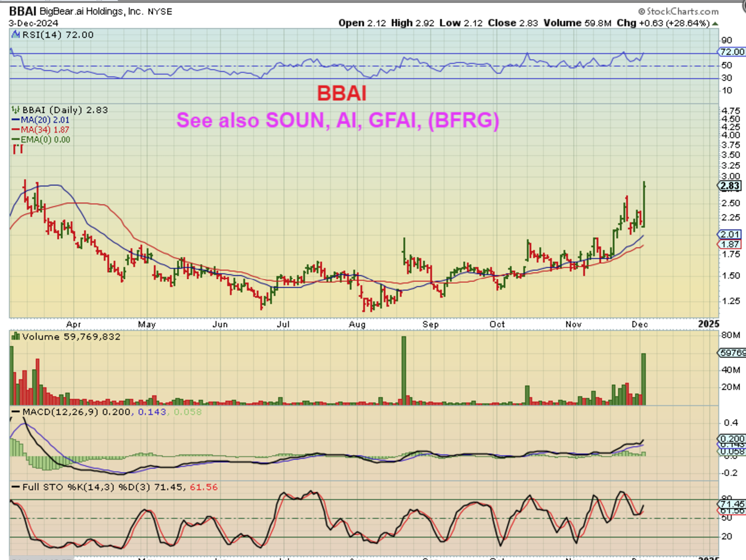
Task: Click the 'See also SOUN, AI, GFAI, (BFRG)' annotation
Action: pyautogui.click(x=338, y=120)
